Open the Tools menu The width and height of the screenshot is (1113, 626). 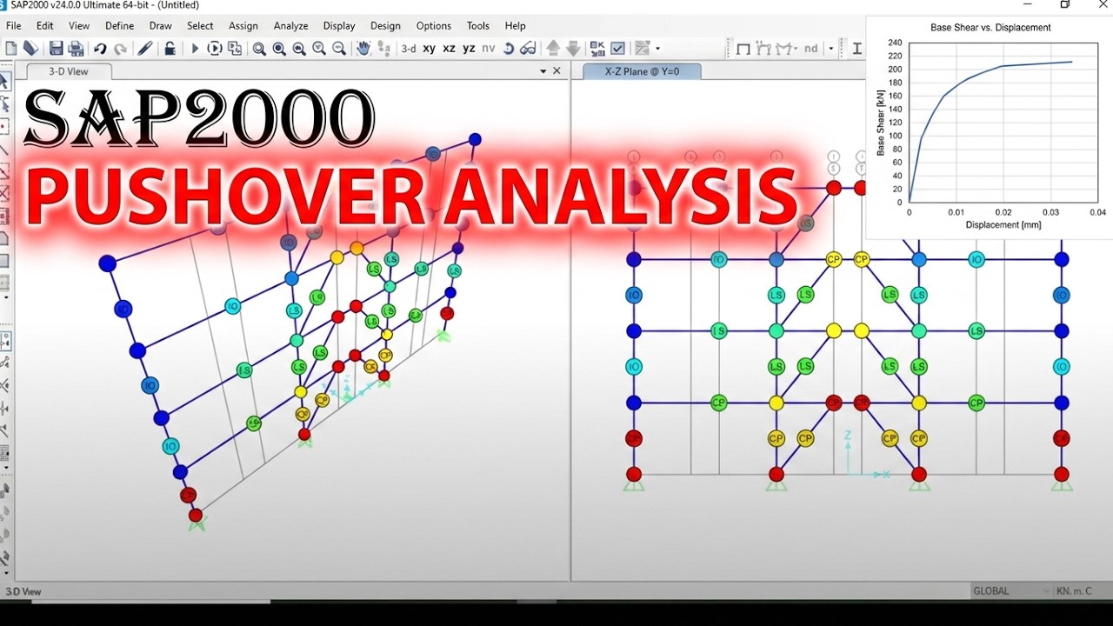click(x=478, y=26)
